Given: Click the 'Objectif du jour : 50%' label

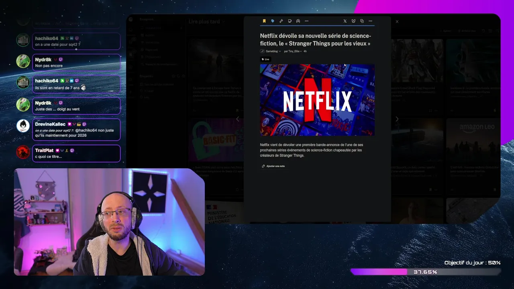Looking at the screenshot, I should (x=472, y=263).
